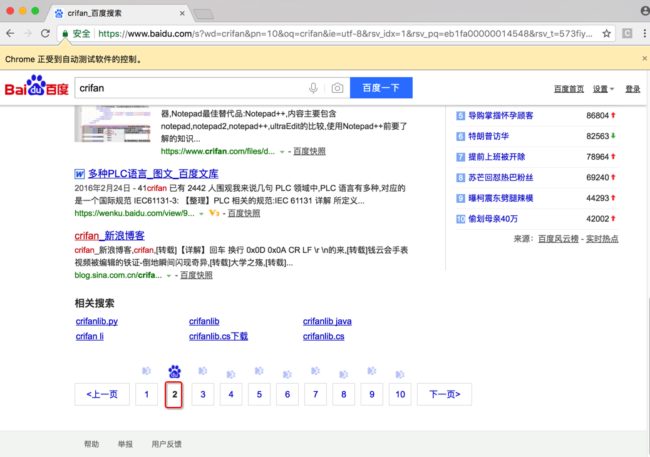The width and height of the screenshot is (650, 457).
Task: Click the extension icon labeled C
Action: coord(627,34)
